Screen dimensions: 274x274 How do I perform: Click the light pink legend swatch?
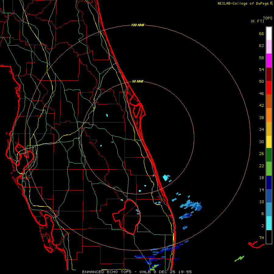269,47
